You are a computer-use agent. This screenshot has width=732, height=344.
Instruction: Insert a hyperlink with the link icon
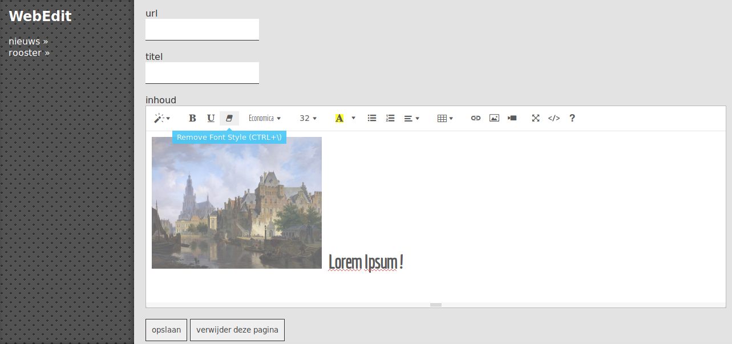(476, 118)
